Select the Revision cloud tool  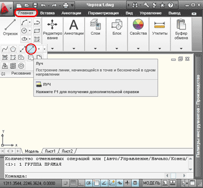click(30, 58)
